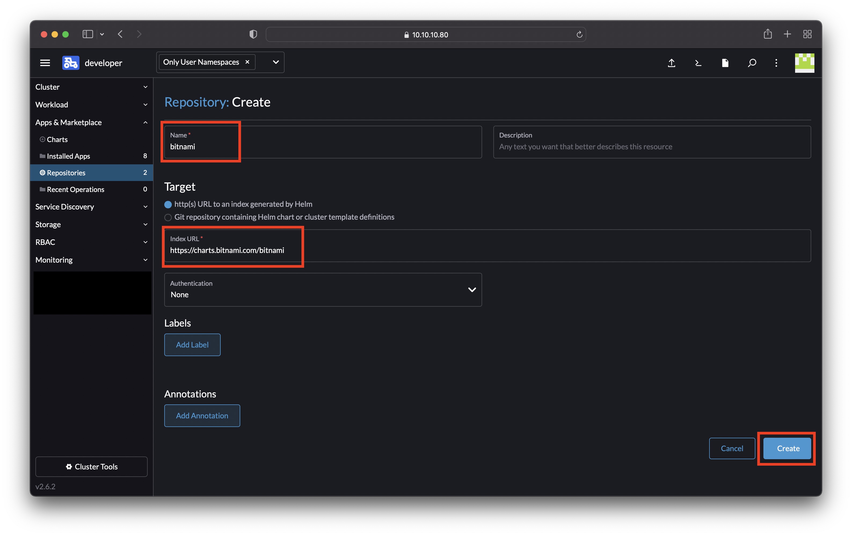Open a new Safari tab
852x536 pixels.
tap(787, 34)
